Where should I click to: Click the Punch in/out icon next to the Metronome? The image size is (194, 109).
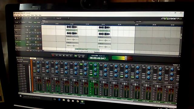point(83,56)
